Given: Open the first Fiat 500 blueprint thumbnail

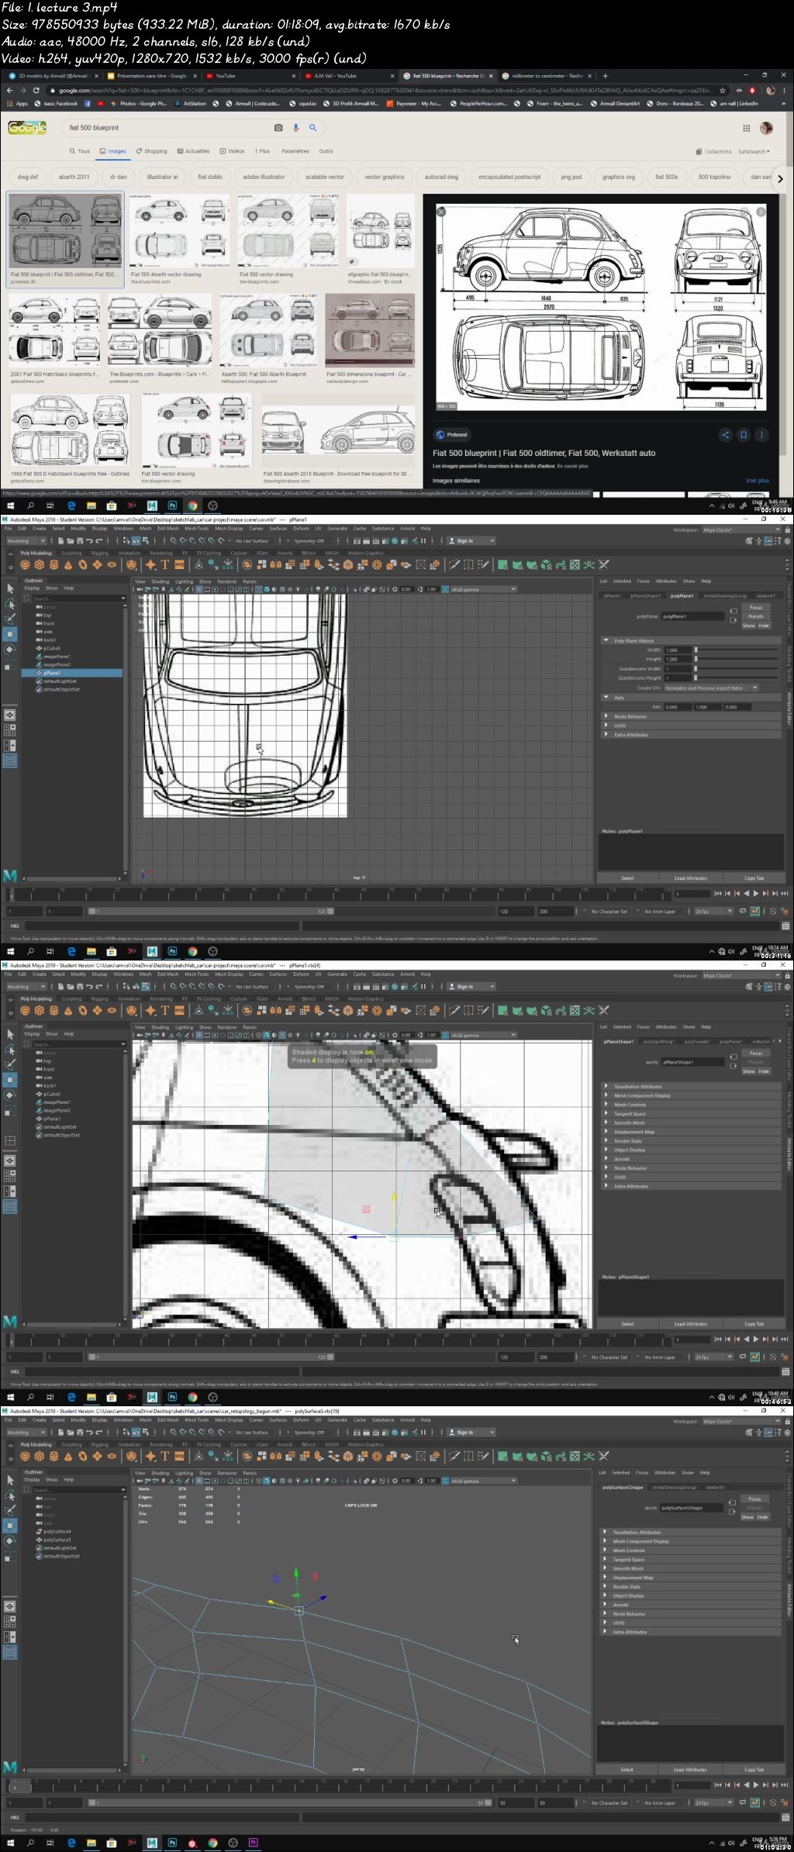Looking at the screenshot, I should [x=66, y=230].
